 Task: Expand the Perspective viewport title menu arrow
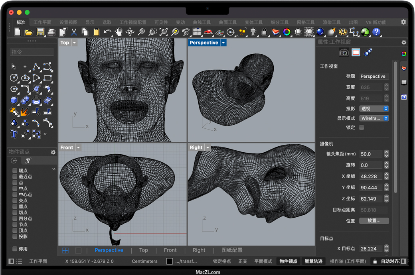(223, 43)
